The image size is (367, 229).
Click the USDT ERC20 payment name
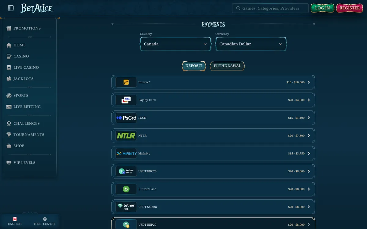(x=147, y=171)
